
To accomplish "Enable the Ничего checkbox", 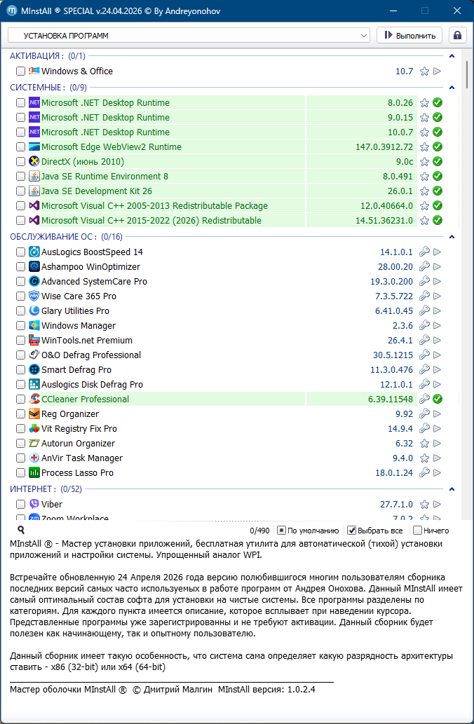I will [x=418, y=531].
